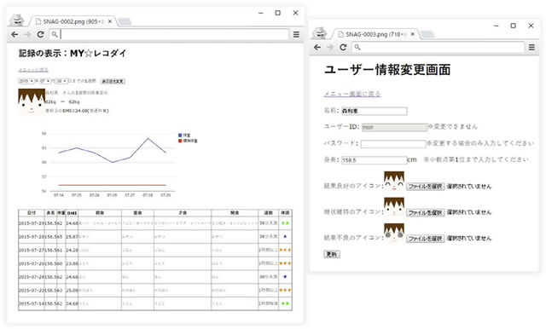The width and height of the screenshot is (546, 329).
Task: Select the SNAG-0003.png browser tab
Action: 375,34
